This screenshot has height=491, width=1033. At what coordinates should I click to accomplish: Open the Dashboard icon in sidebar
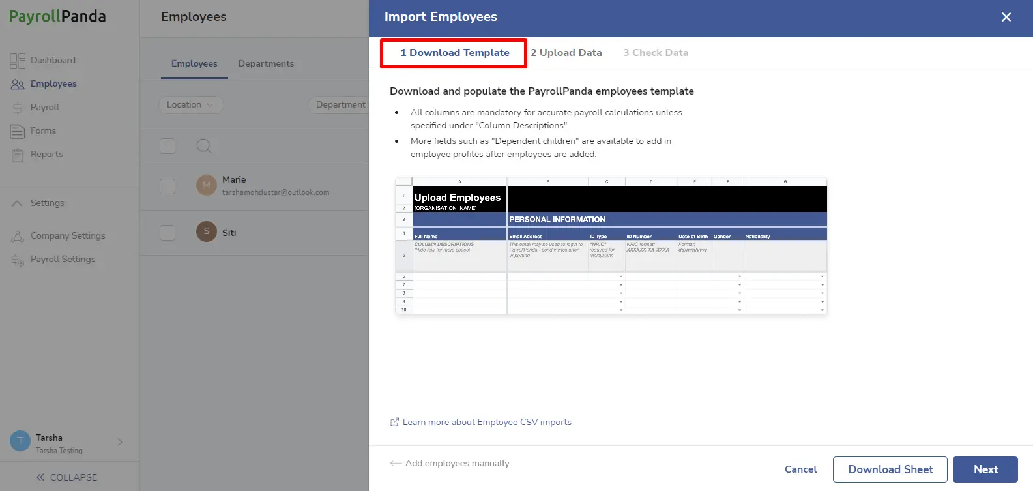point(18,61)
